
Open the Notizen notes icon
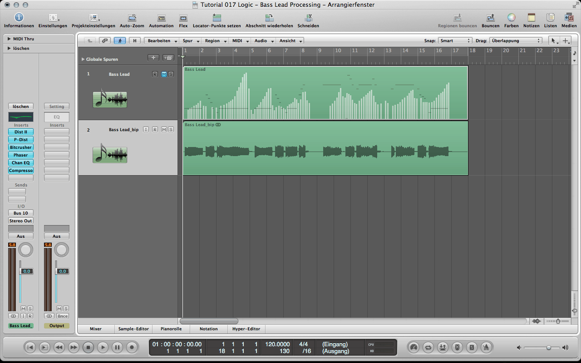point(531,18)
